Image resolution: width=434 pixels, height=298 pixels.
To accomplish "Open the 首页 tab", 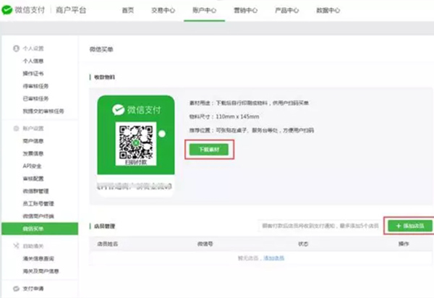I will tap(128, 10).
